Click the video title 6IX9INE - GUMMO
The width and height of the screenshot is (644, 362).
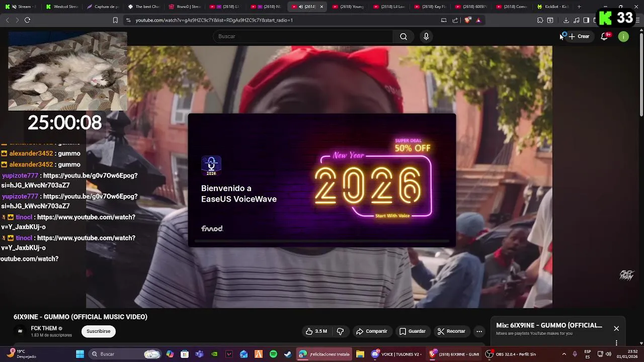(80, 317)
